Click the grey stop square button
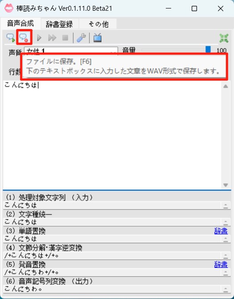Screen dimensions: 234x299 pyautogui.click(x=65, y=38)
